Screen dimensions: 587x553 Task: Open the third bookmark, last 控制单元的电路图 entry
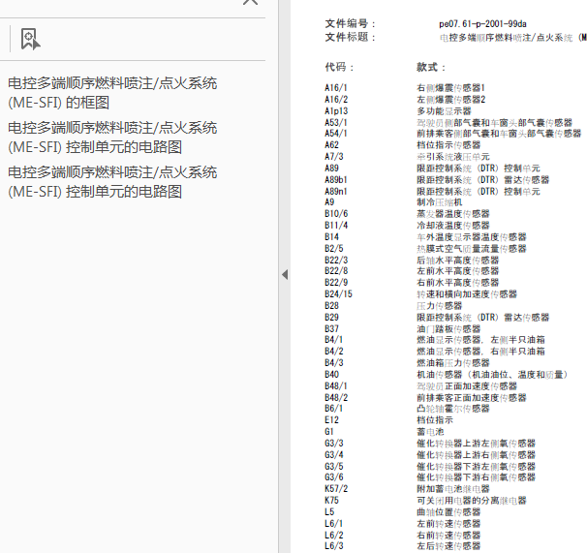click(112, 181)
